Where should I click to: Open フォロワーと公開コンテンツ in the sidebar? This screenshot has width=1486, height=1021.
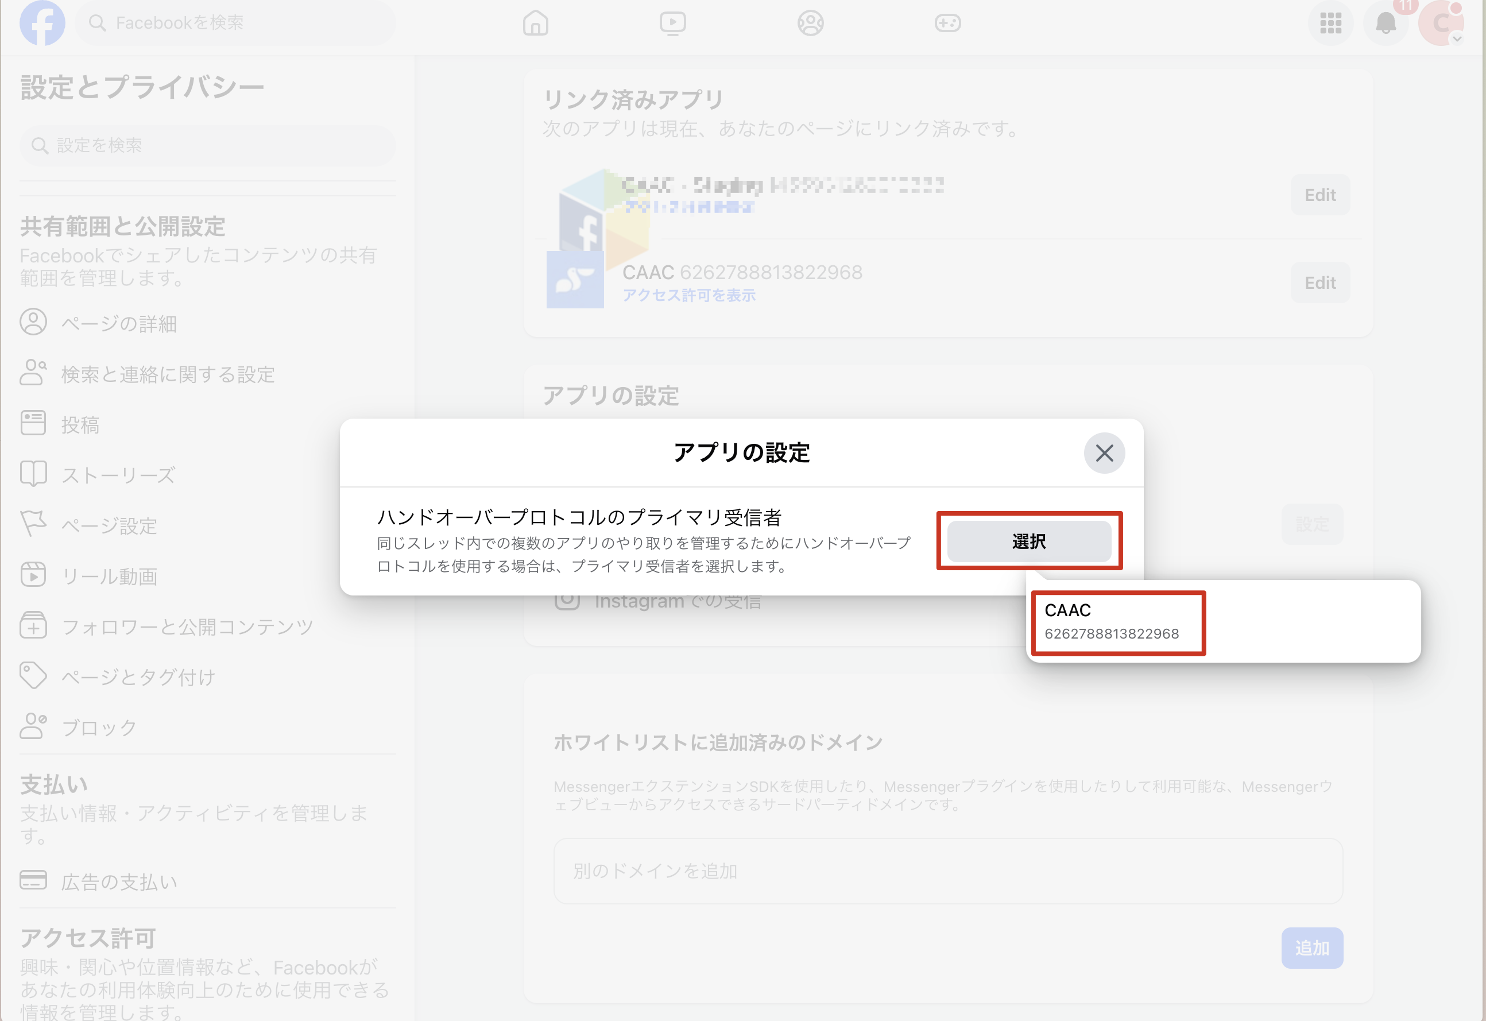coord(208,626)
